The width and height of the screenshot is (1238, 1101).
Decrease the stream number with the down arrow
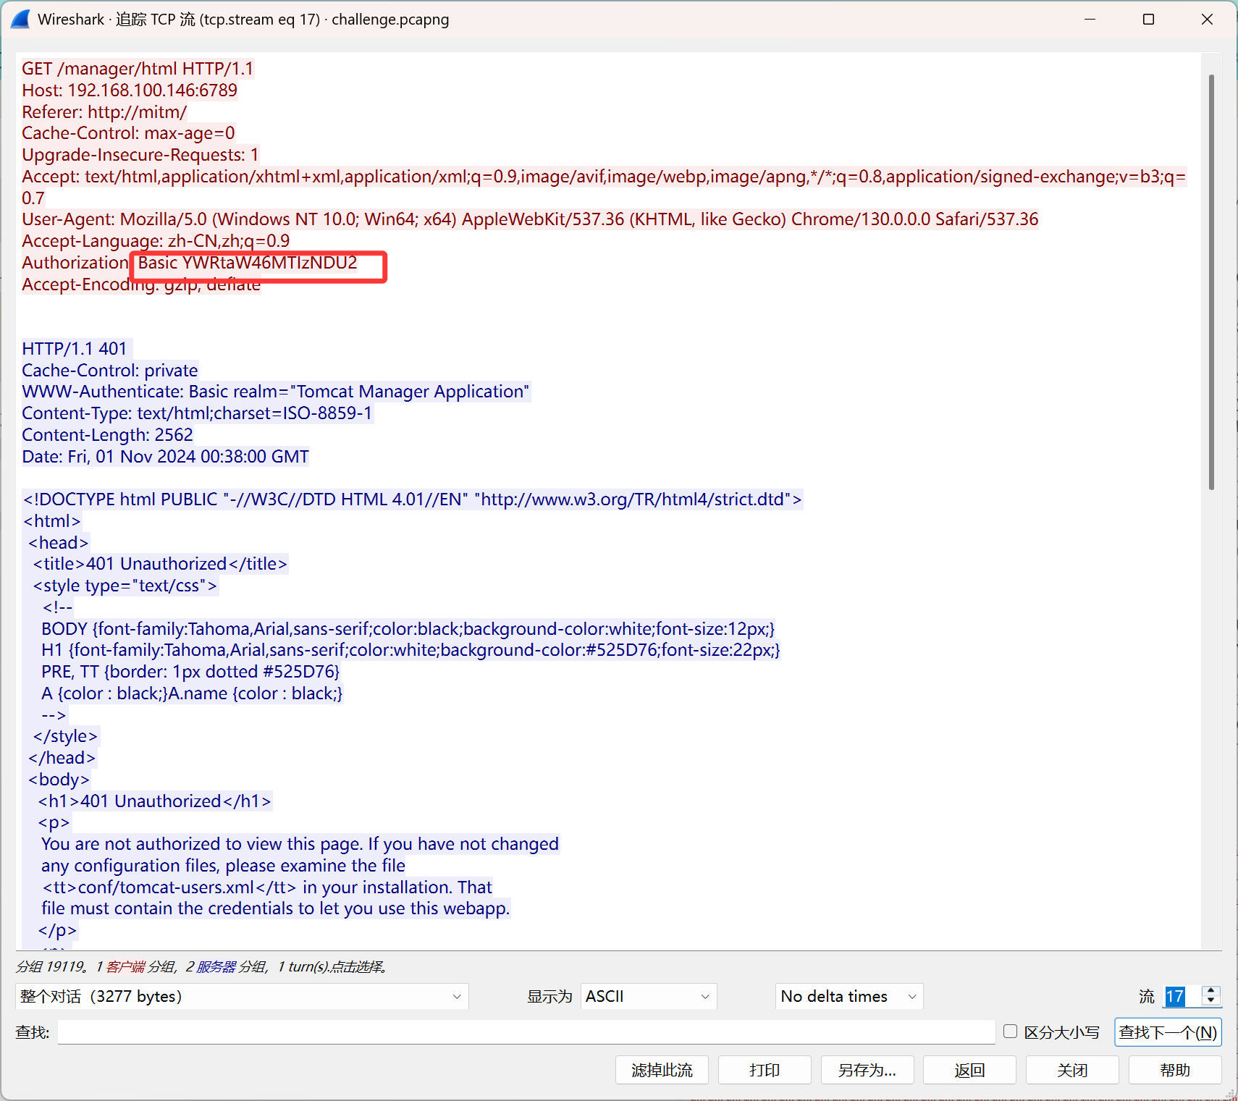[x=1211, y=1002]
